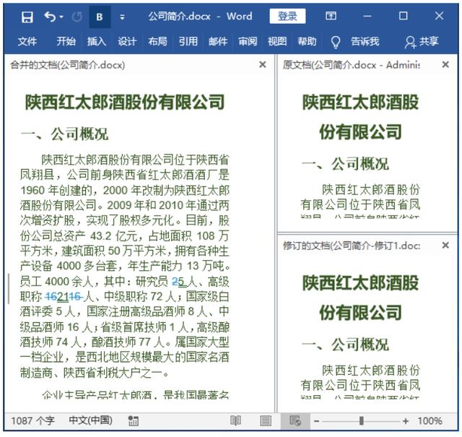Click 一、公司概况 heading in original document pane
This screenshot has width=462, height=437.
[x=345, y=164]
